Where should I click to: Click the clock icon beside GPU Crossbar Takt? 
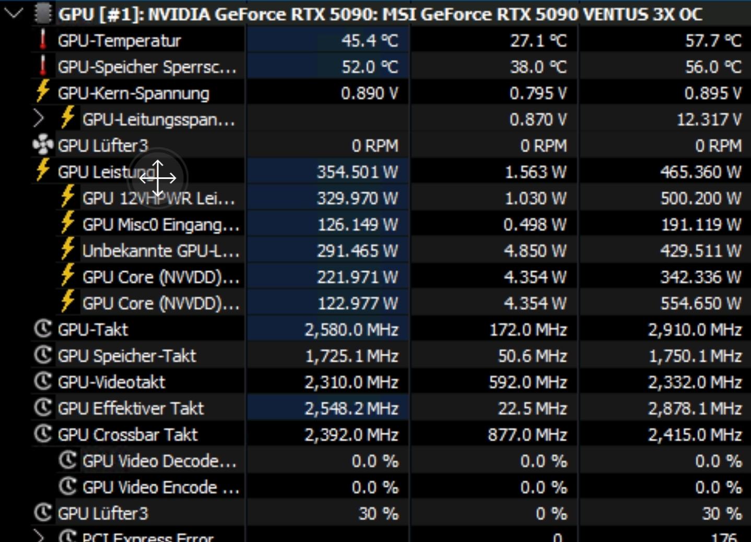tap(43, 433)
